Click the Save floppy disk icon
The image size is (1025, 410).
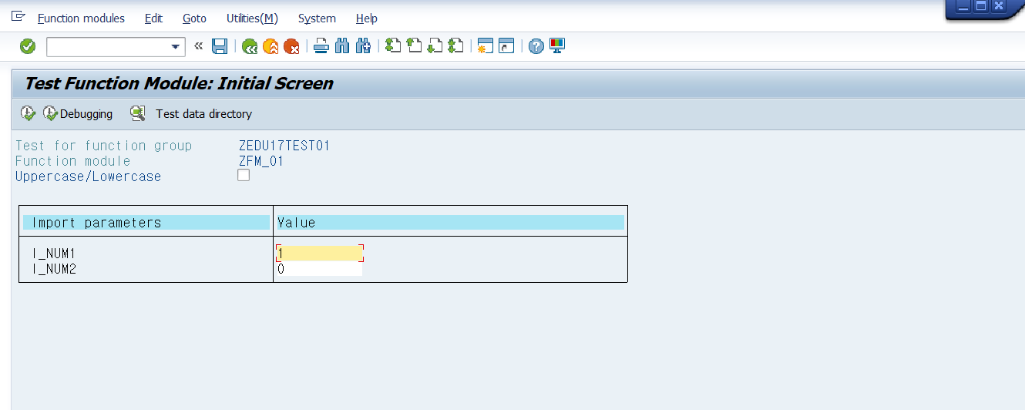click(220, 47)
